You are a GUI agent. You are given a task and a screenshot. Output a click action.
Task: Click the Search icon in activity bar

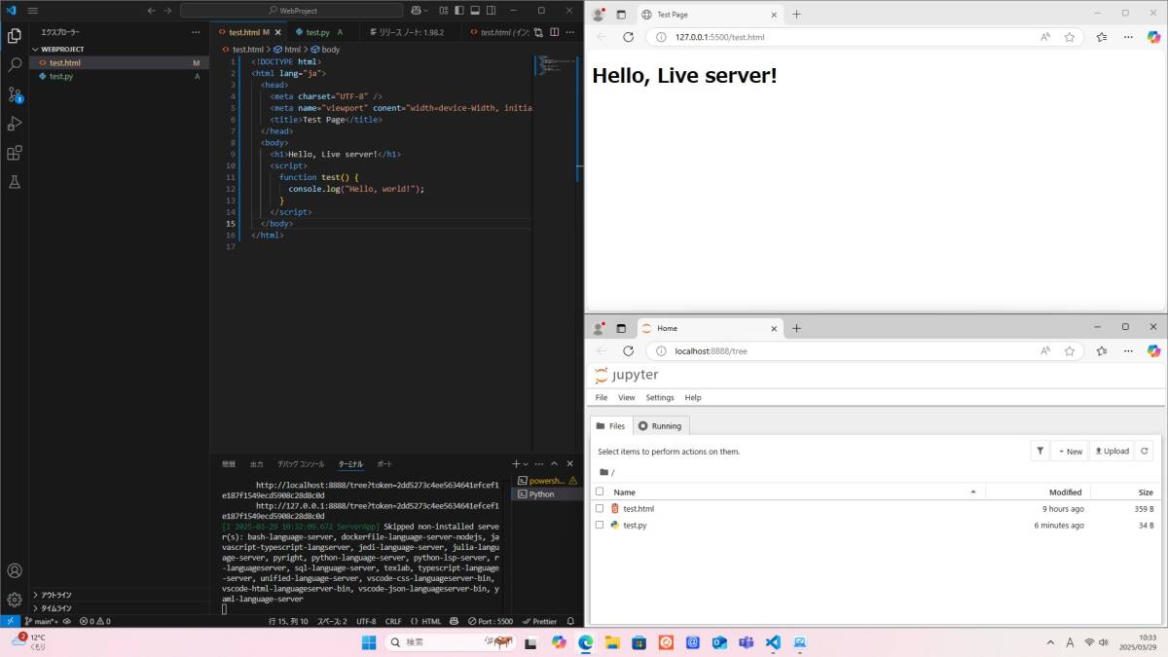coord(15,65)
